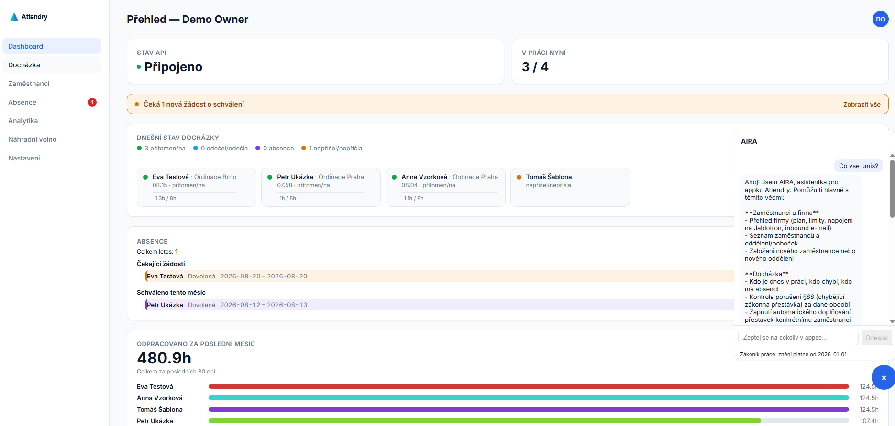Focus the AIRA chat input field

point(798,338)
